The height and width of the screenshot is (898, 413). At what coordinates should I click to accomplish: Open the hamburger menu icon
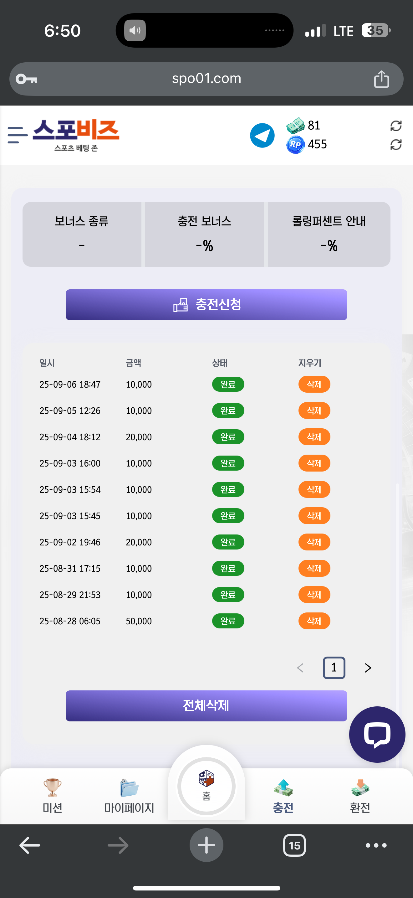click(x=18, y=135)
